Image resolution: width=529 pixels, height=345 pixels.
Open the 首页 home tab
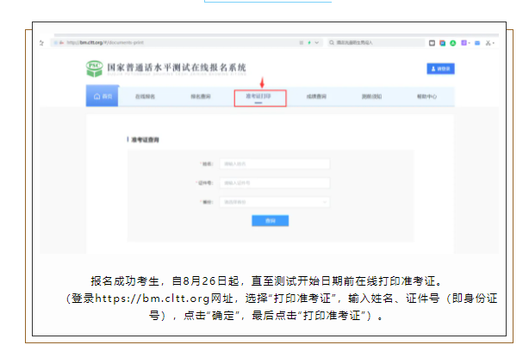pyautogui.click(x=103, y=96)
